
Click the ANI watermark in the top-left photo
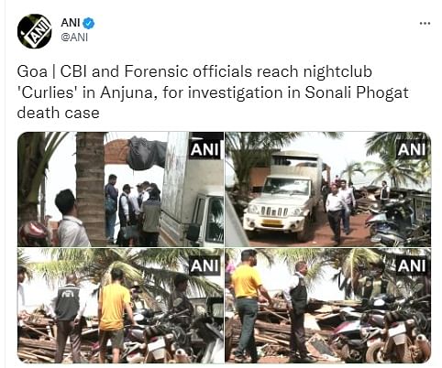(204, 149)
